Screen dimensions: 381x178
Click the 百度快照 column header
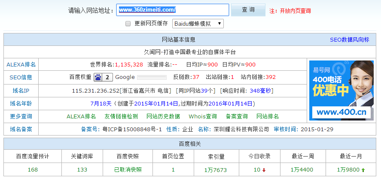point(128,157)
